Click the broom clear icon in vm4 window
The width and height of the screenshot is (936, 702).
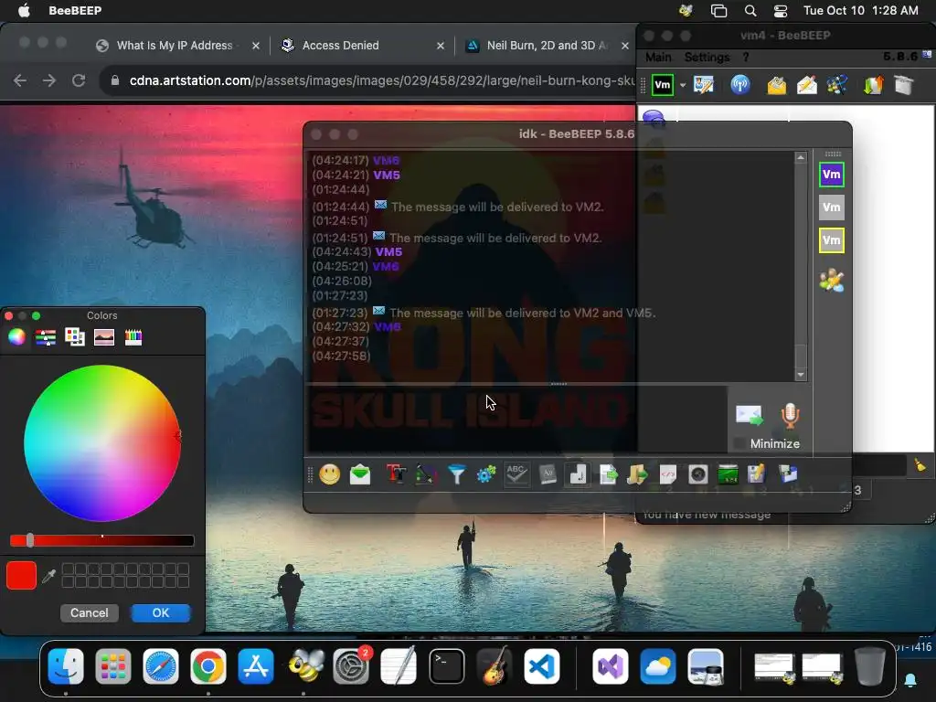pyautogui.click(x=920, y=465)
